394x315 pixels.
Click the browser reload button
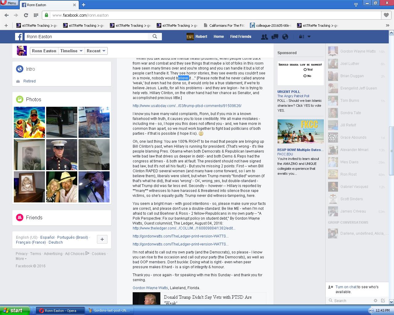coord(26,15)
